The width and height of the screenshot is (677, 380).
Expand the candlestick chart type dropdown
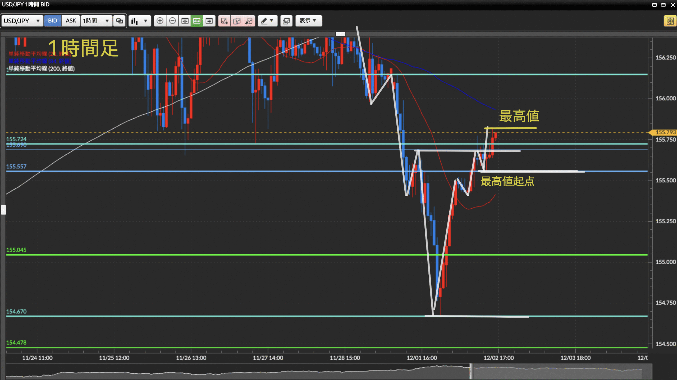[140, 21]
